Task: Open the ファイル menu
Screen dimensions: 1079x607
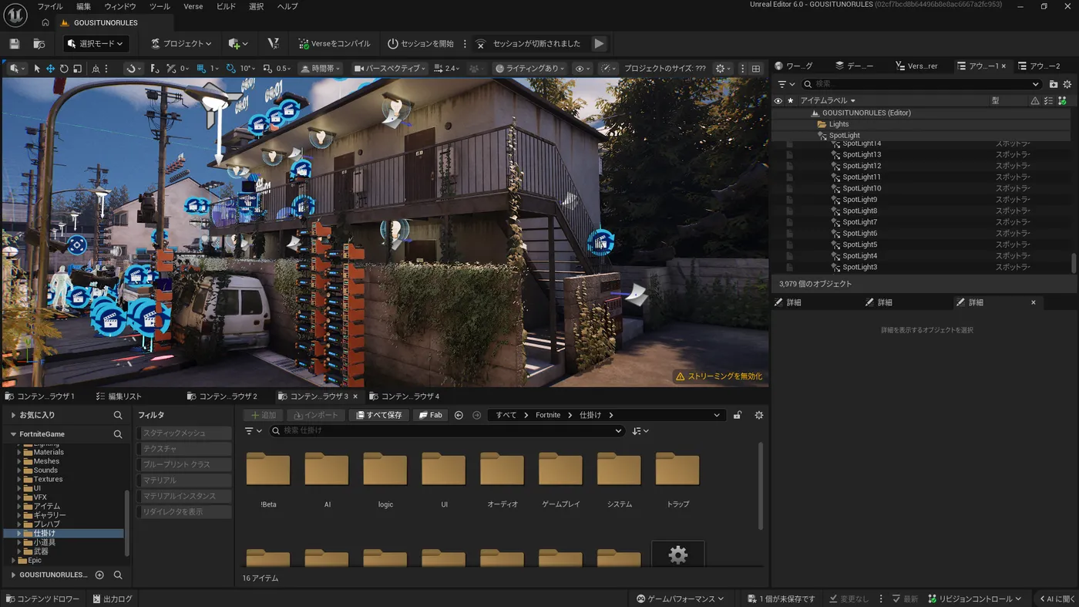Action: pyautogui.click(x=50, y=6)
